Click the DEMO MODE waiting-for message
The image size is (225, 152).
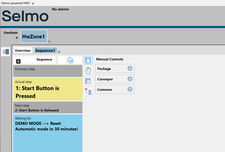pos(47,126)
